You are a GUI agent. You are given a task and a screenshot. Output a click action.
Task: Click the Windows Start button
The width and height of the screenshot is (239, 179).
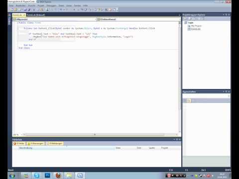[x=12, y=176]
